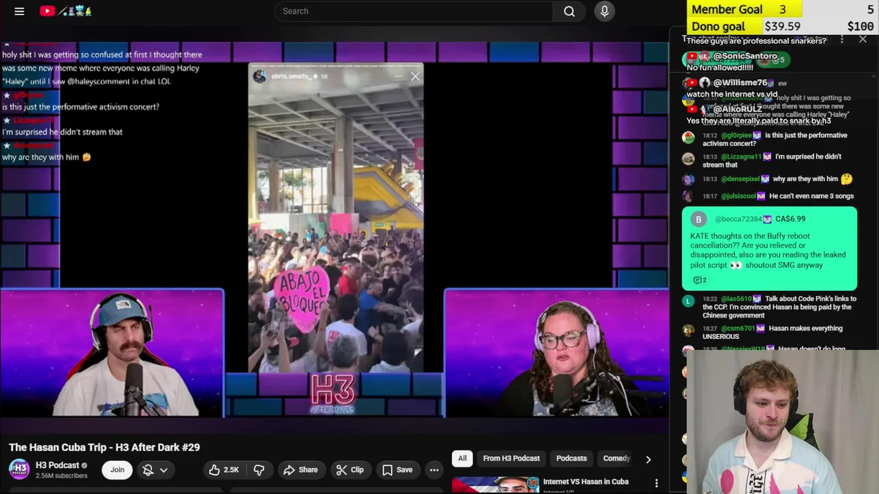Screen dimensions: 879x494
Task: Click the 2.56M subscribers text
Action: point(61,475)
